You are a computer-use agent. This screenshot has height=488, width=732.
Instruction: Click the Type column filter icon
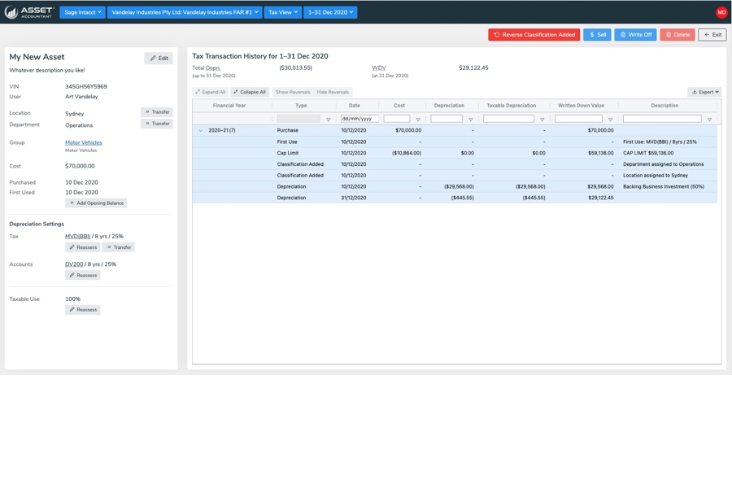[329, 120]
